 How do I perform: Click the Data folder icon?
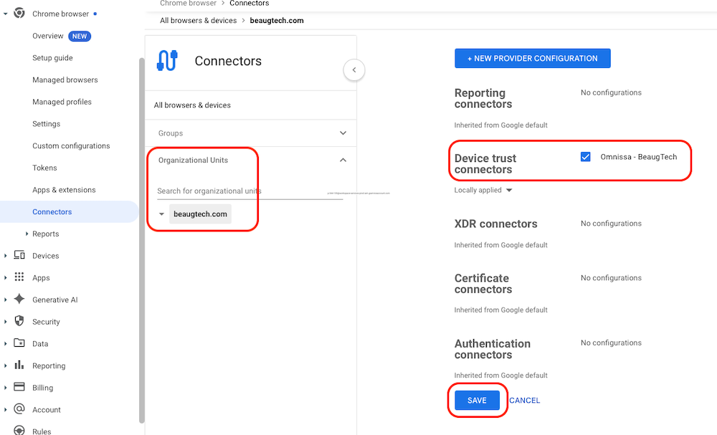coord(19,344)
